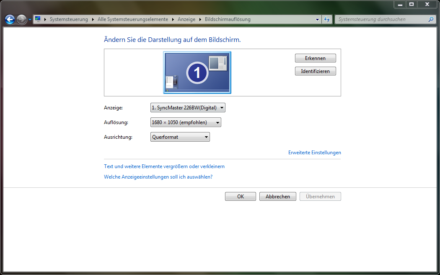Click the Identifizieren button
Viewport: 440px width, 275px height.
point(316,71)
